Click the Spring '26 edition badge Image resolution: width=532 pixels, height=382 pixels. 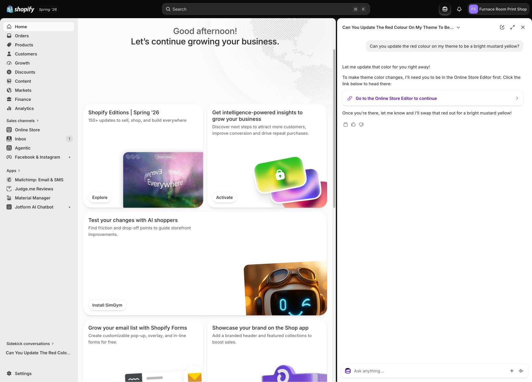[48, 9]
